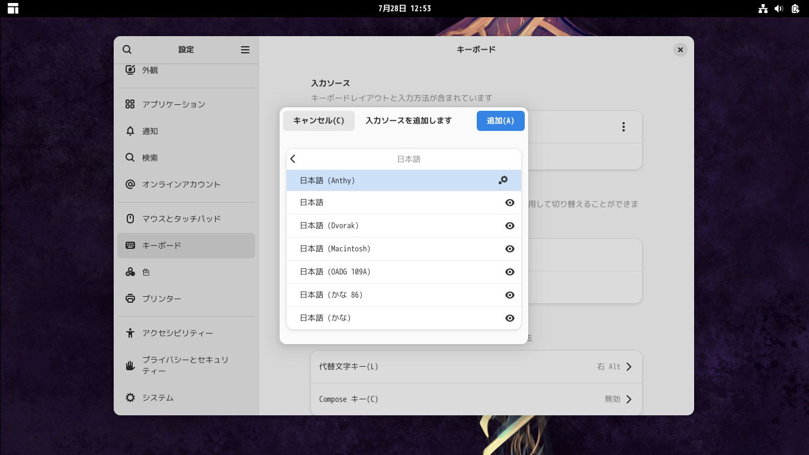Select the 日本語 (Anthy) input source
Viewport: 809px width, 455px height.
404,181
